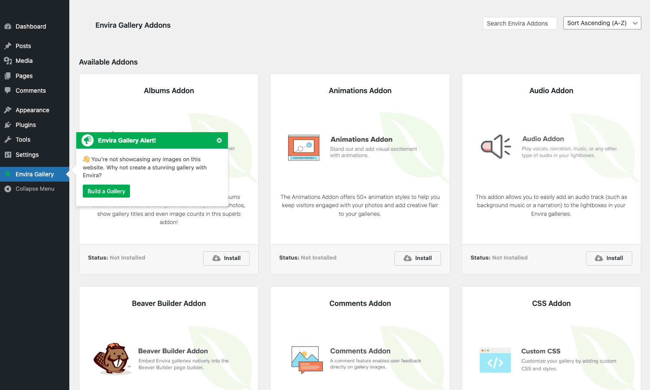Click the Appearance paintbrush icon
This screenshot has height=390, width=650.
pos(8,110)
